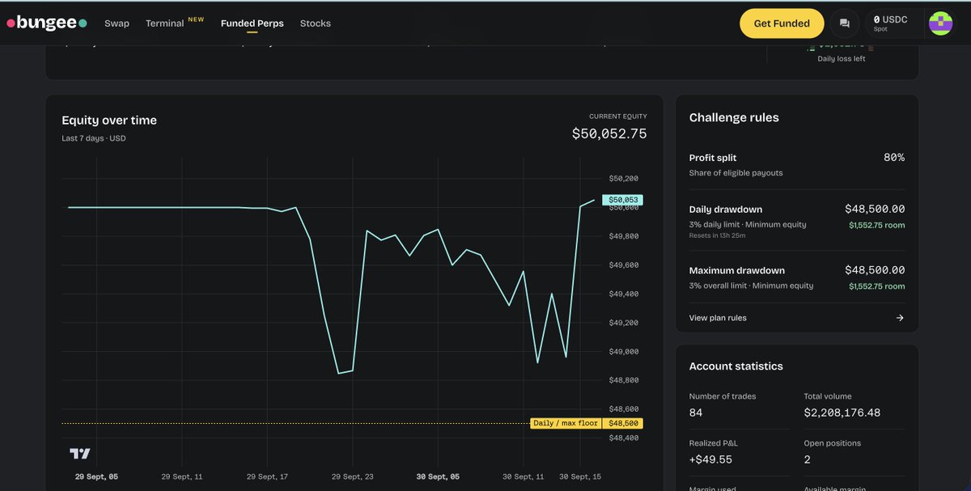
Task: Click the Equity over time heading
Action: pos(109,120)
